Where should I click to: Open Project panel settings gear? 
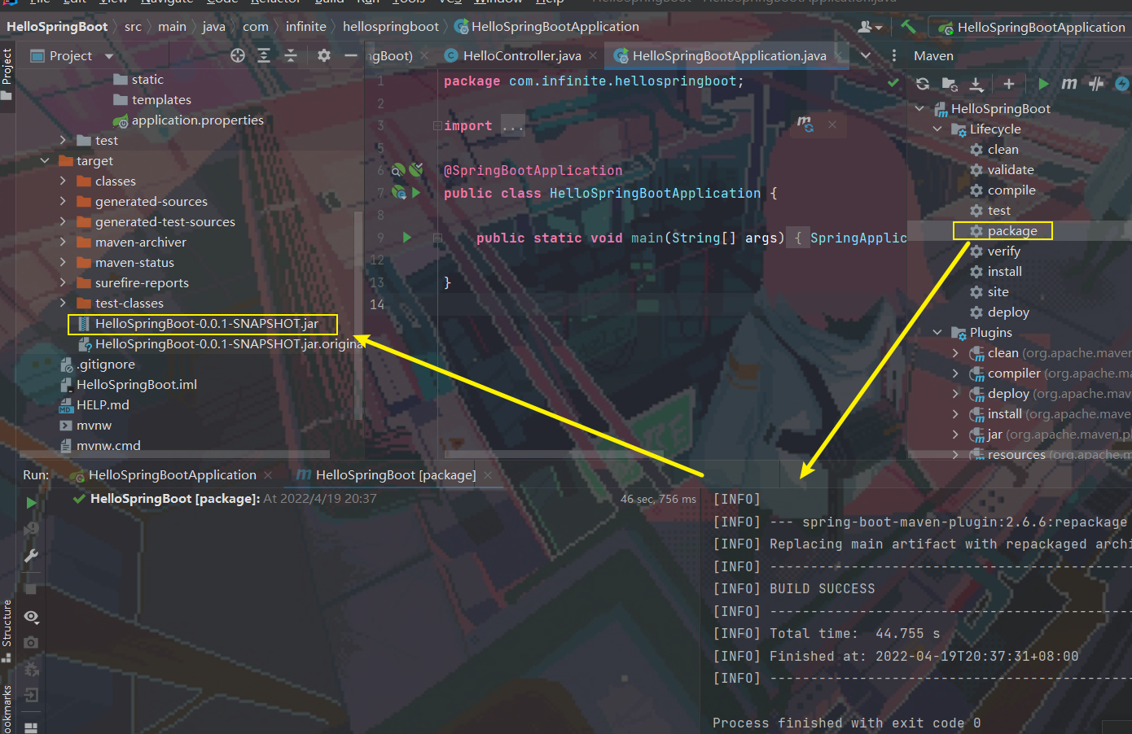324,55
